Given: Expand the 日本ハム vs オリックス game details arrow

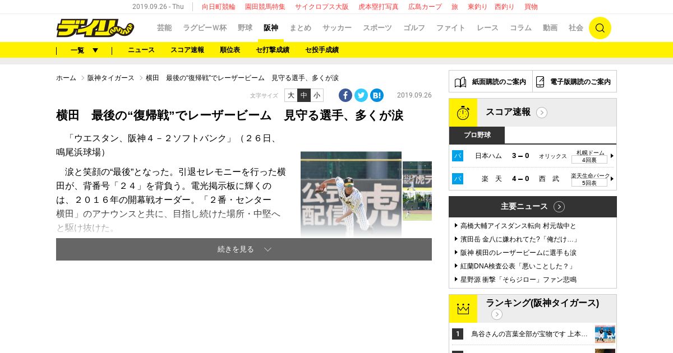Looking at the screenshot, I should (612, 156).
